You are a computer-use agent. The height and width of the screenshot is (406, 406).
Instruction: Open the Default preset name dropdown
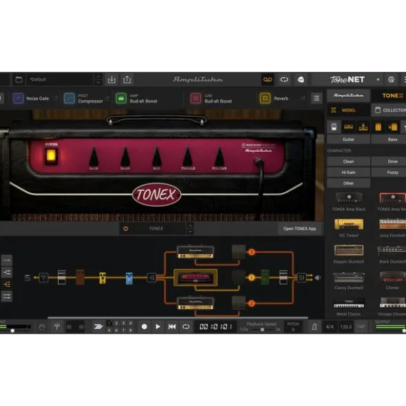[60, 80]
